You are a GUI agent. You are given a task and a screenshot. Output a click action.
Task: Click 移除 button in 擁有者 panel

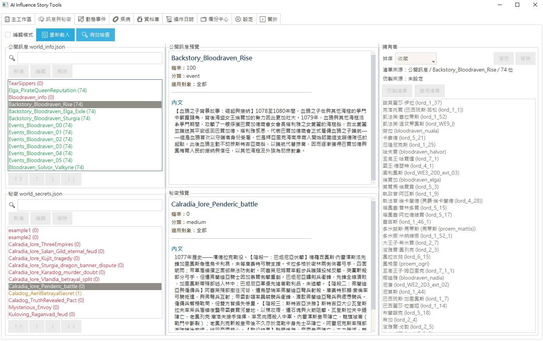click(x=525, y=58)
